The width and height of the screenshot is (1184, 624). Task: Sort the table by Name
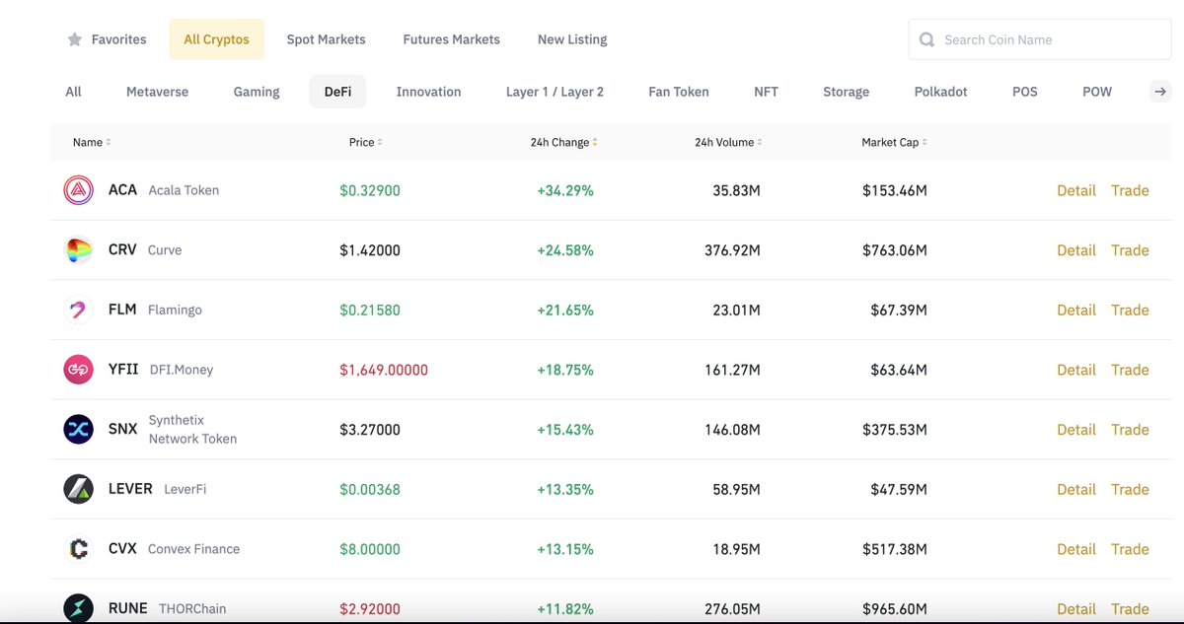(92, 142)
